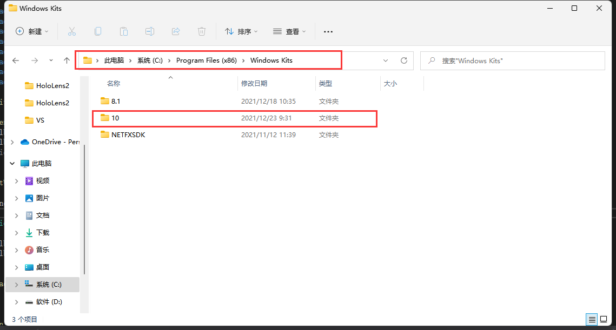Click Windows Kits breadcrumb segment
Viewport: 616px width, 330px height.
coord(271,60)
